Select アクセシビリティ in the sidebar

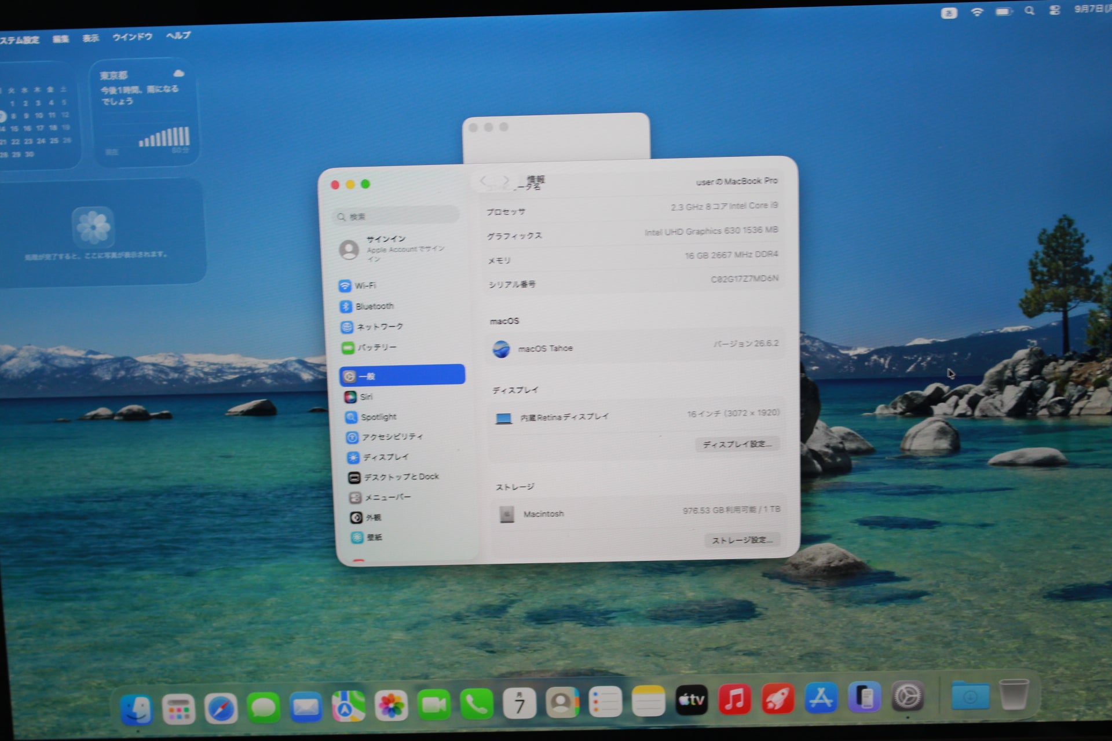point(385,437)
